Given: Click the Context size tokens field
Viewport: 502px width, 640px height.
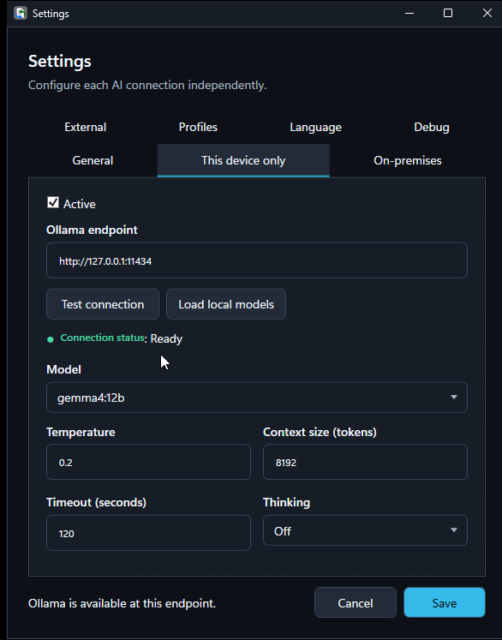Looking at the screenshot, I should [365, 462].
